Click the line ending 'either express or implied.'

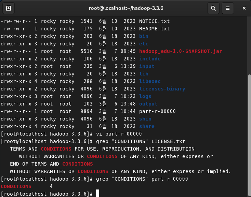[120, 171]
